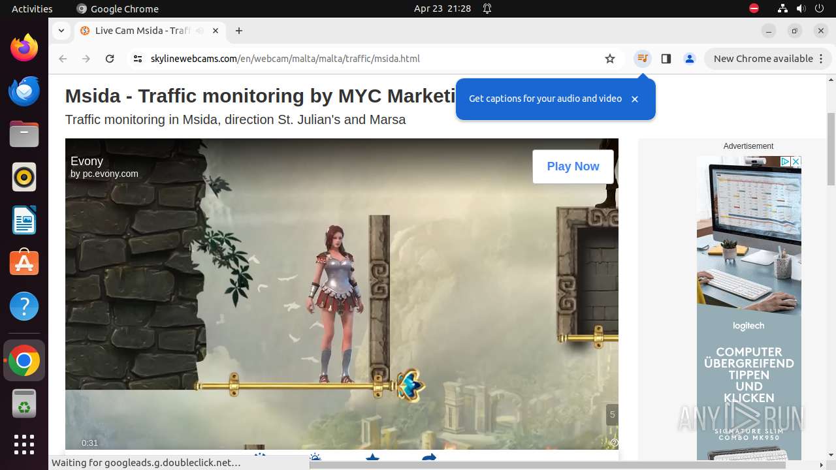Launch LibreOffice Writer from dock
This screenshot has height=470, width=836.
(24, 220)
